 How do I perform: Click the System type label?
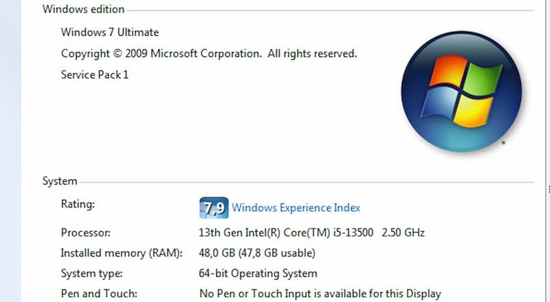click(x=91, y=274)
